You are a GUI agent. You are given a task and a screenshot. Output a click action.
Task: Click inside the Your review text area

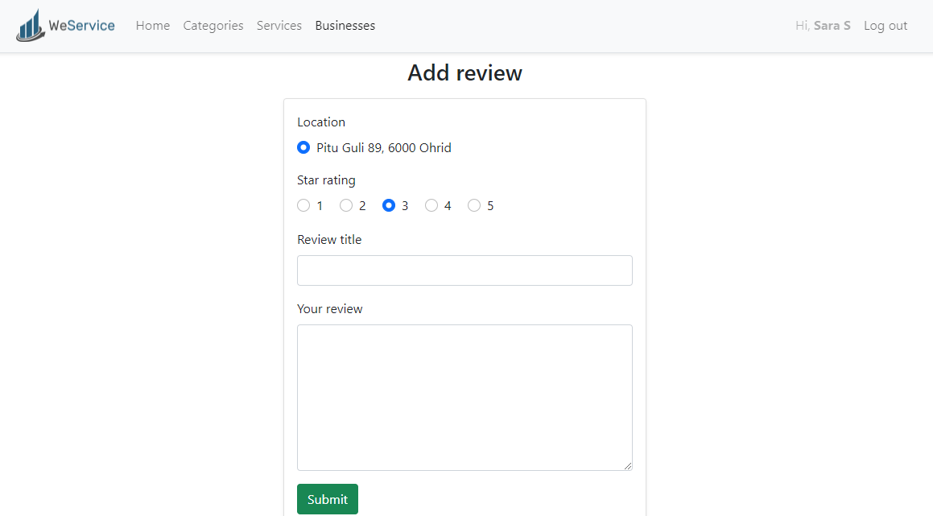[x=464, y=397]
